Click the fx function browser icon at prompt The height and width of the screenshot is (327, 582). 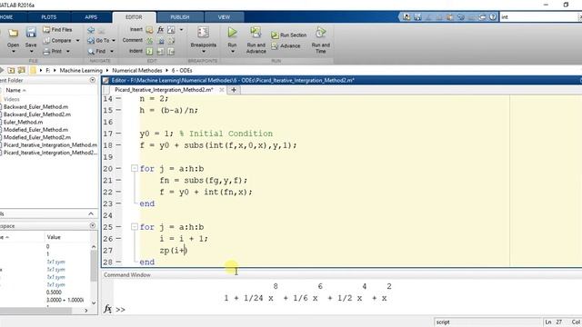107,309
